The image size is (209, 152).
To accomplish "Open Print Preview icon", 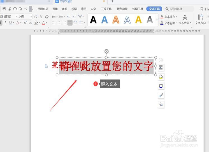I will [20, 9].
